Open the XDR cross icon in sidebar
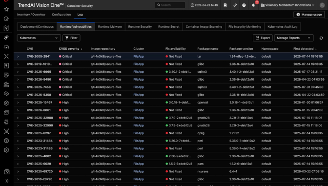This screenshot has height=186, width=328. tap(6, 56)
